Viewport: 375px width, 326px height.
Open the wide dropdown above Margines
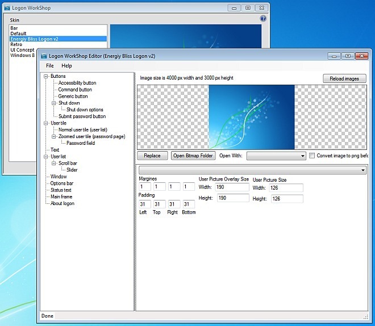[252, 170]
